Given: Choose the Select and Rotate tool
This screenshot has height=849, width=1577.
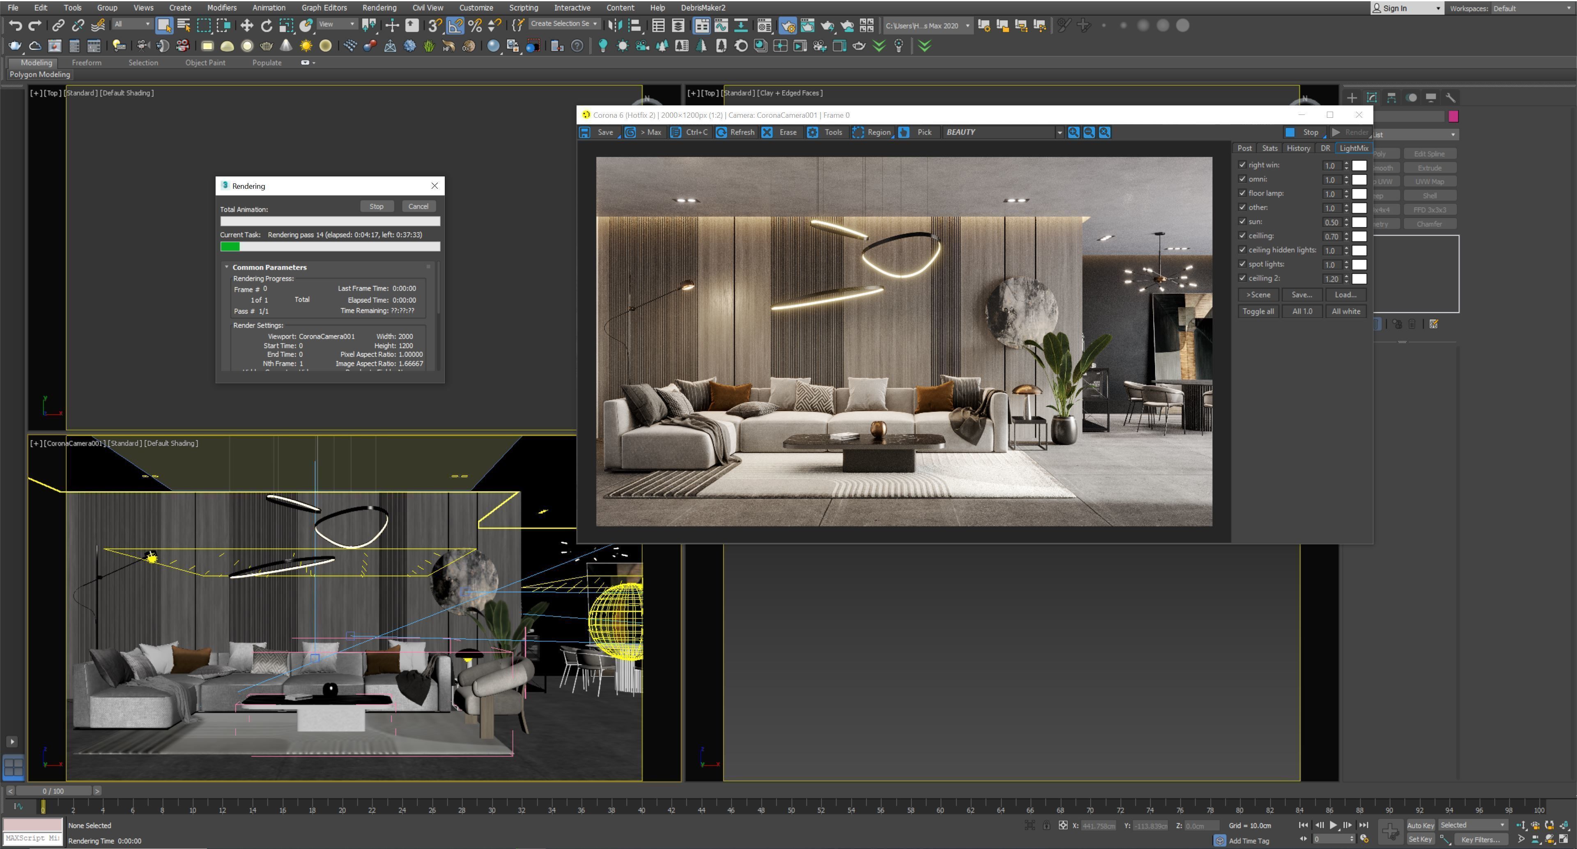Looking at the screenshot, I should (x=267, y=25).
